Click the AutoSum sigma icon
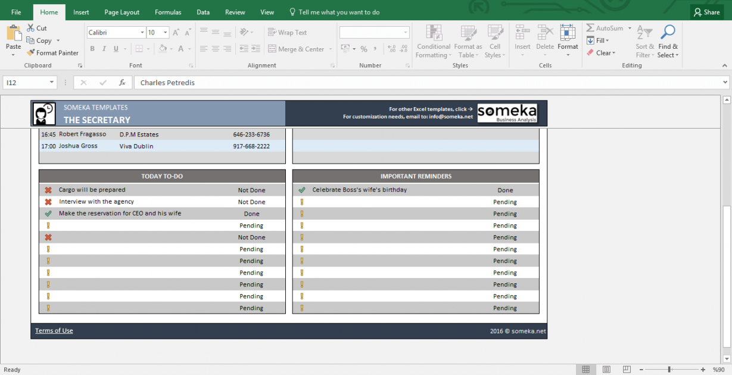The width and height of the screenshot is (732, 375). click(590, 28)
